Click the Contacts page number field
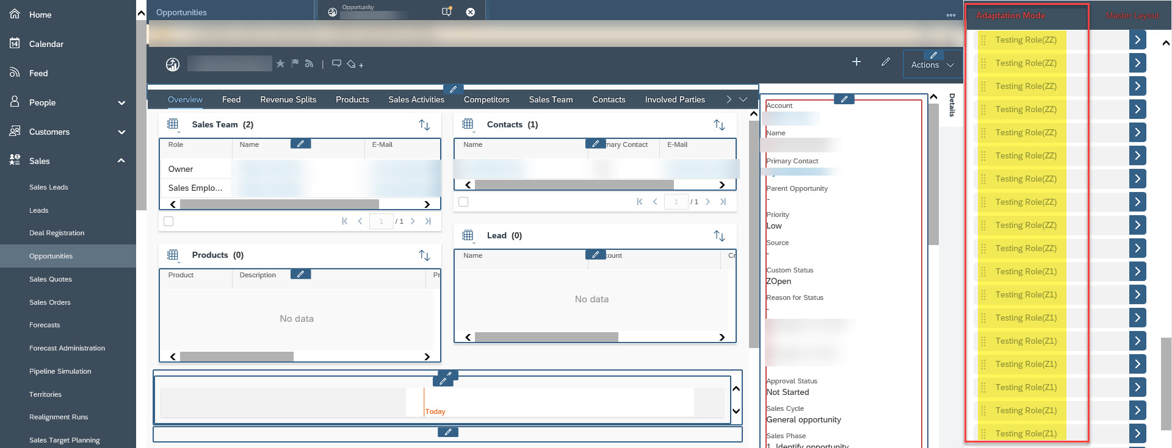Image resolution: width=1172 pixels, height=448 pixels. tap(676, 202)
